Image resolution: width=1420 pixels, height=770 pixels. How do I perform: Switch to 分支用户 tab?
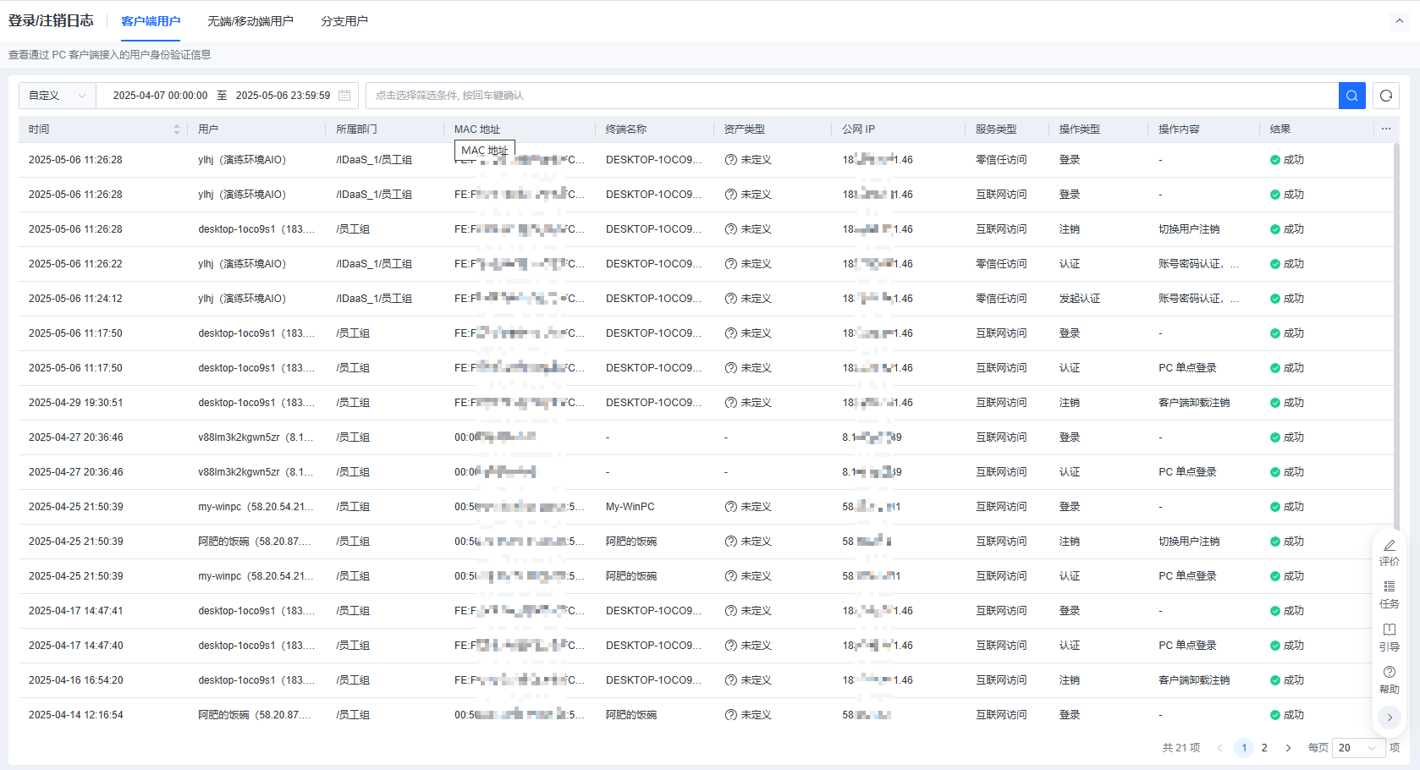click(344, 21)
